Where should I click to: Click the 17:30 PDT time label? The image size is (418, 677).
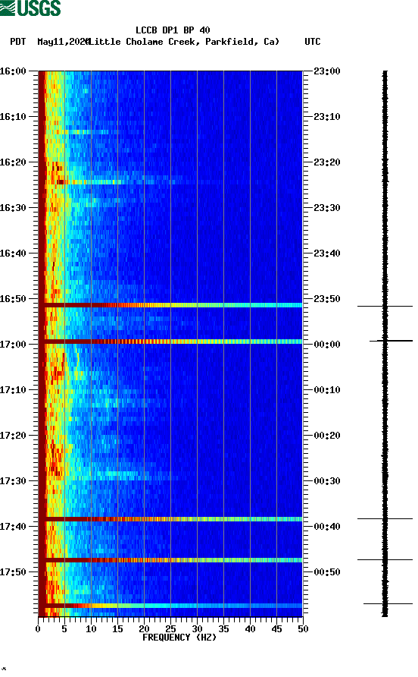coord(13,481)
